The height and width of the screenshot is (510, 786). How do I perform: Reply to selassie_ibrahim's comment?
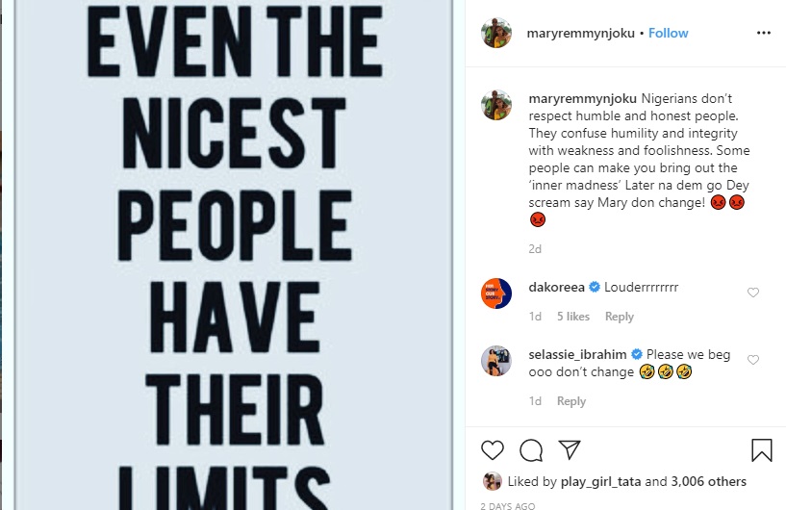pyautogui.click(x=571, y=401)
